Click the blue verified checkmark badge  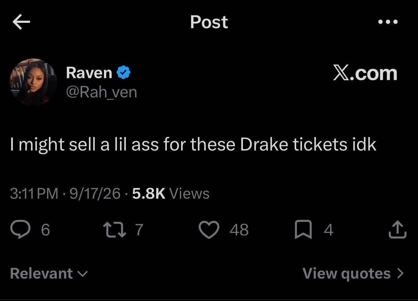click(123, 72)
